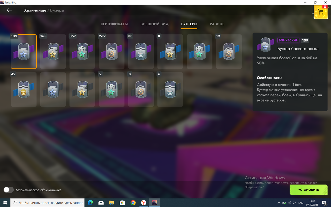The width and height of the screenshot is (331, 207).
Task: Go back using the left arrow
Action: (10, 10)
